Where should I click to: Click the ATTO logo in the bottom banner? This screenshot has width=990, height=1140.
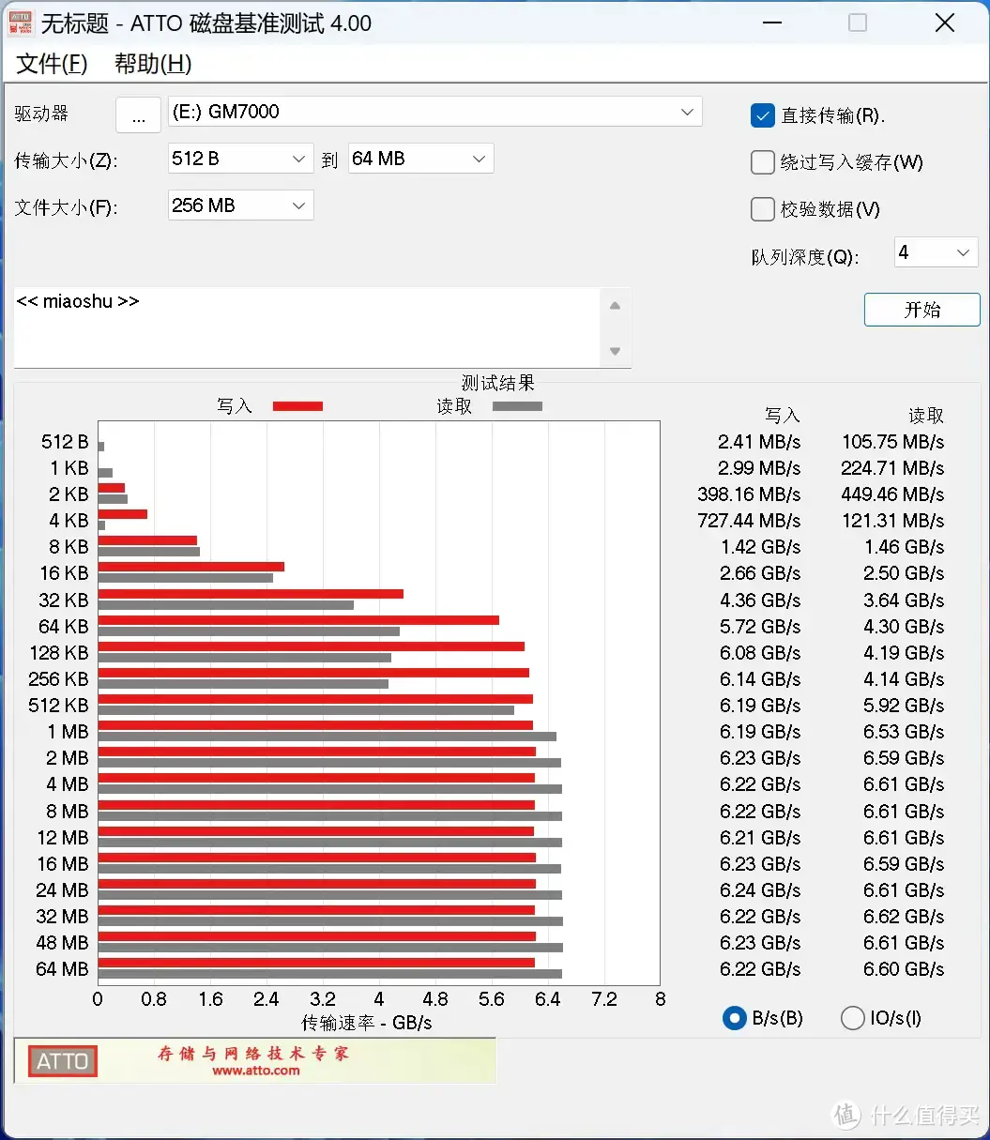(60, 1061)
